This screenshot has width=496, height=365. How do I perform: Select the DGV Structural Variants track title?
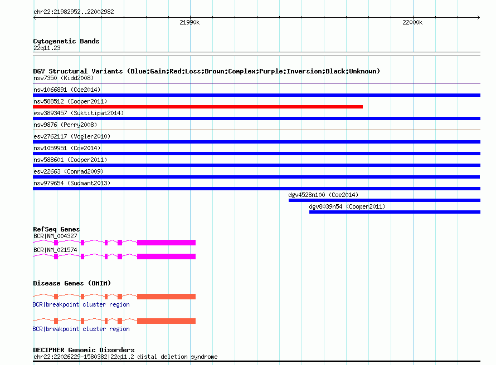[207, 71]
